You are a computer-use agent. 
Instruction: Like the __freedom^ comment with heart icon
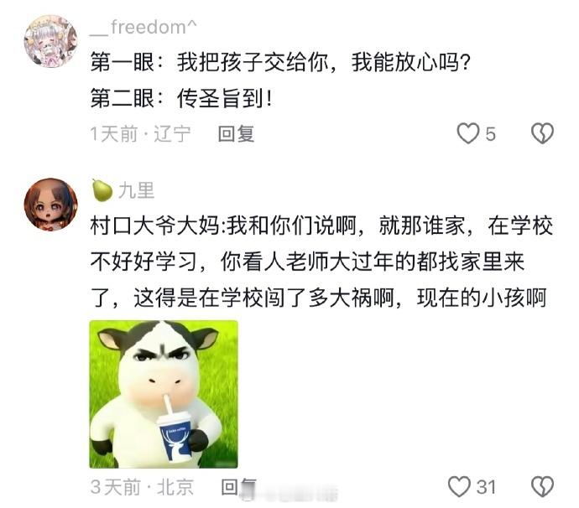click(468, 133)
